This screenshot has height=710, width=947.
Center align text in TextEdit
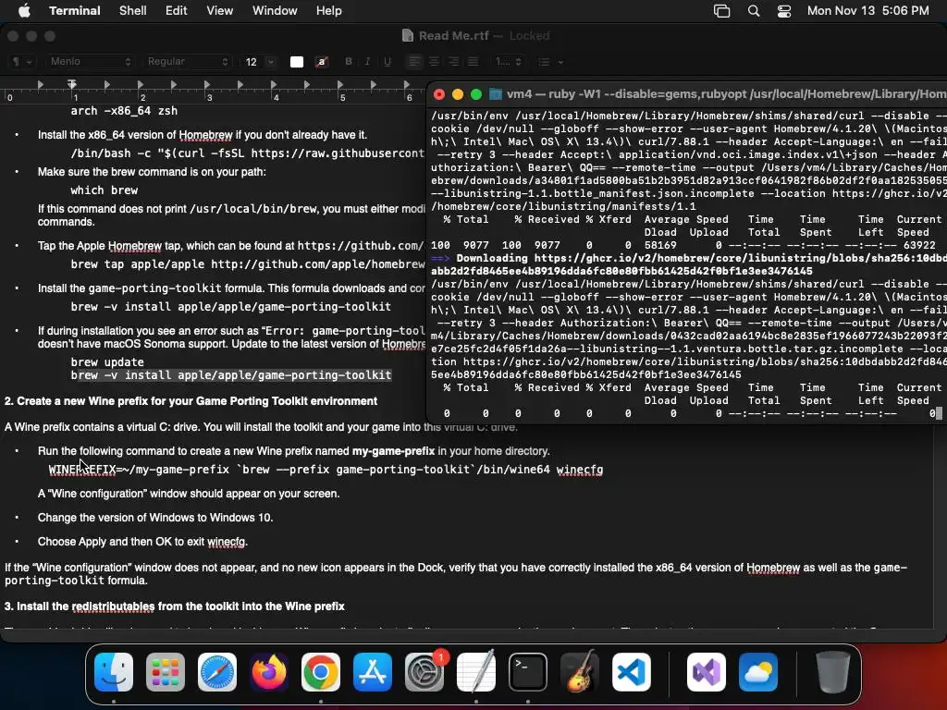[x=434, y=62]
